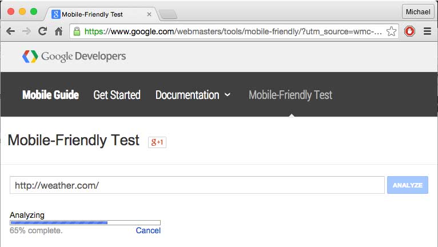Minimize the window with yellow button
The height and width of the screenshot is (247, 438).
22,11
